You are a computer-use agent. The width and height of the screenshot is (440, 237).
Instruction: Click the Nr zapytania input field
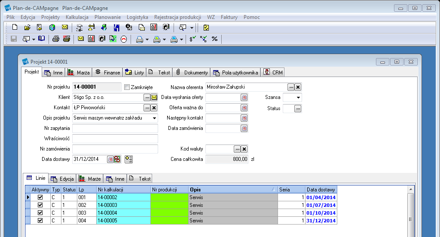[115, 128]
